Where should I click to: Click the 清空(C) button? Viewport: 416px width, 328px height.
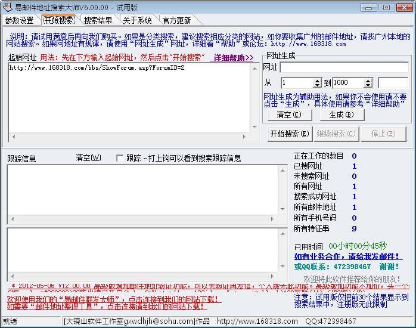tap(289, 115)
